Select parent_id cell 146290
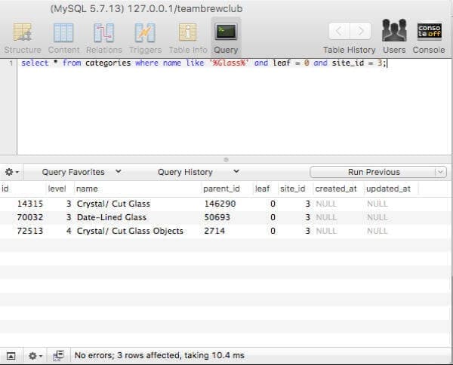The width and height of the screenshot is (453, 365). [220, 204]
